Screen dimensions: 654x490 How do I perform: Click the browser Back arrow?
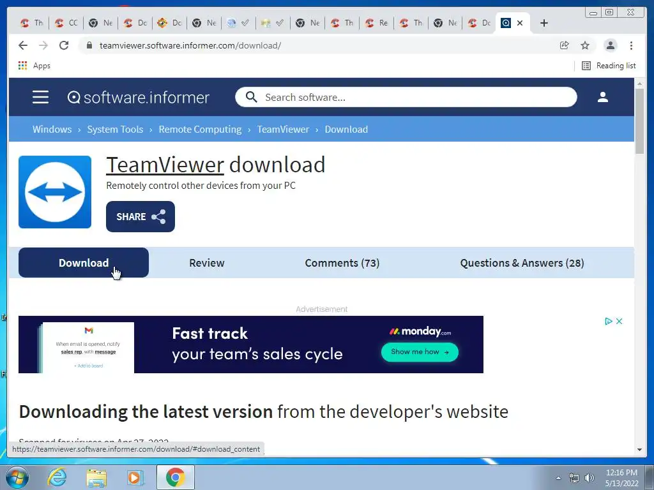coord(23,45)
